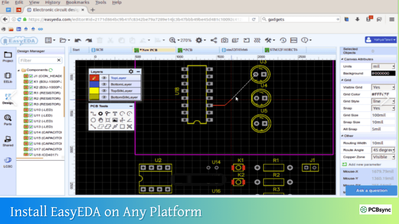399x224 pixels.
Task: Open the EELib panel in the sidebar
Action: point(8,77)
